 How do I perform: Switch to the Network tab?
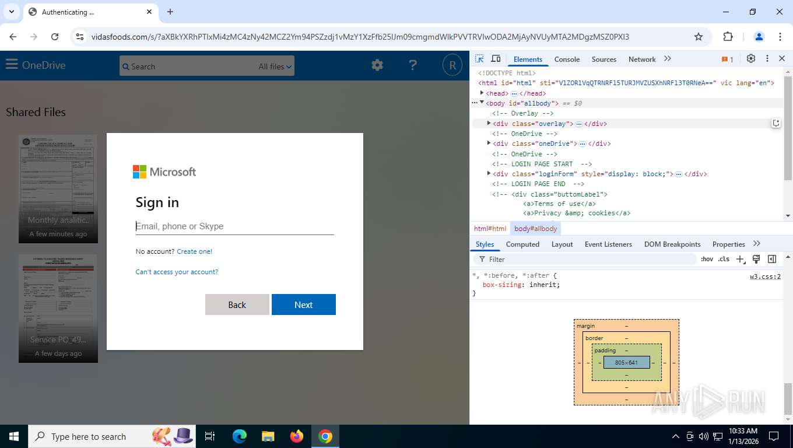pyautogui.click(x=642, y=59)
